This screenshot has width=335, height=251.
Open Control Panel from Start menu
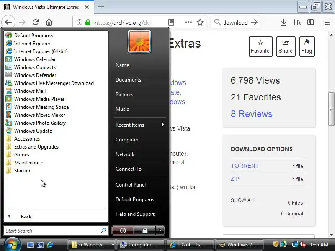[x=131, y=185]
